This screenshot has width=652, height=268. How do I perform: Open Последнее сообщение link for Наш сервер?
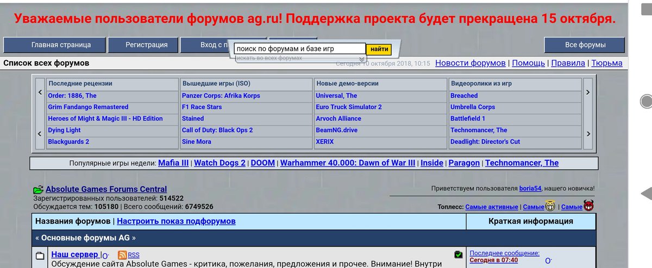pyautogui.click(x=504, y=253)
